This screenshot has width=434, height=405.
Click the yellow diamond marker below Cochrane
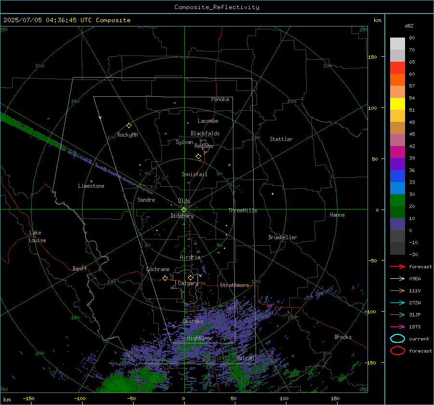(x=165, y=278)
